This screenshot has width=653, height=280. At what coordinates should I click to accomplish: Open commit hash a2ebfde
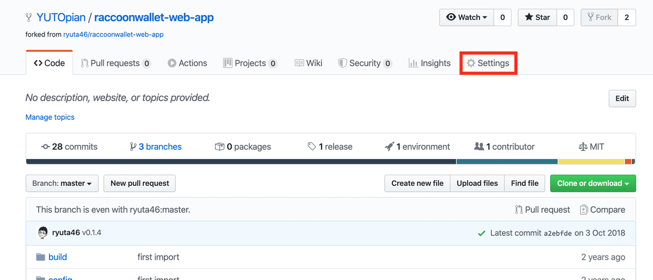(x=558, y=233)
